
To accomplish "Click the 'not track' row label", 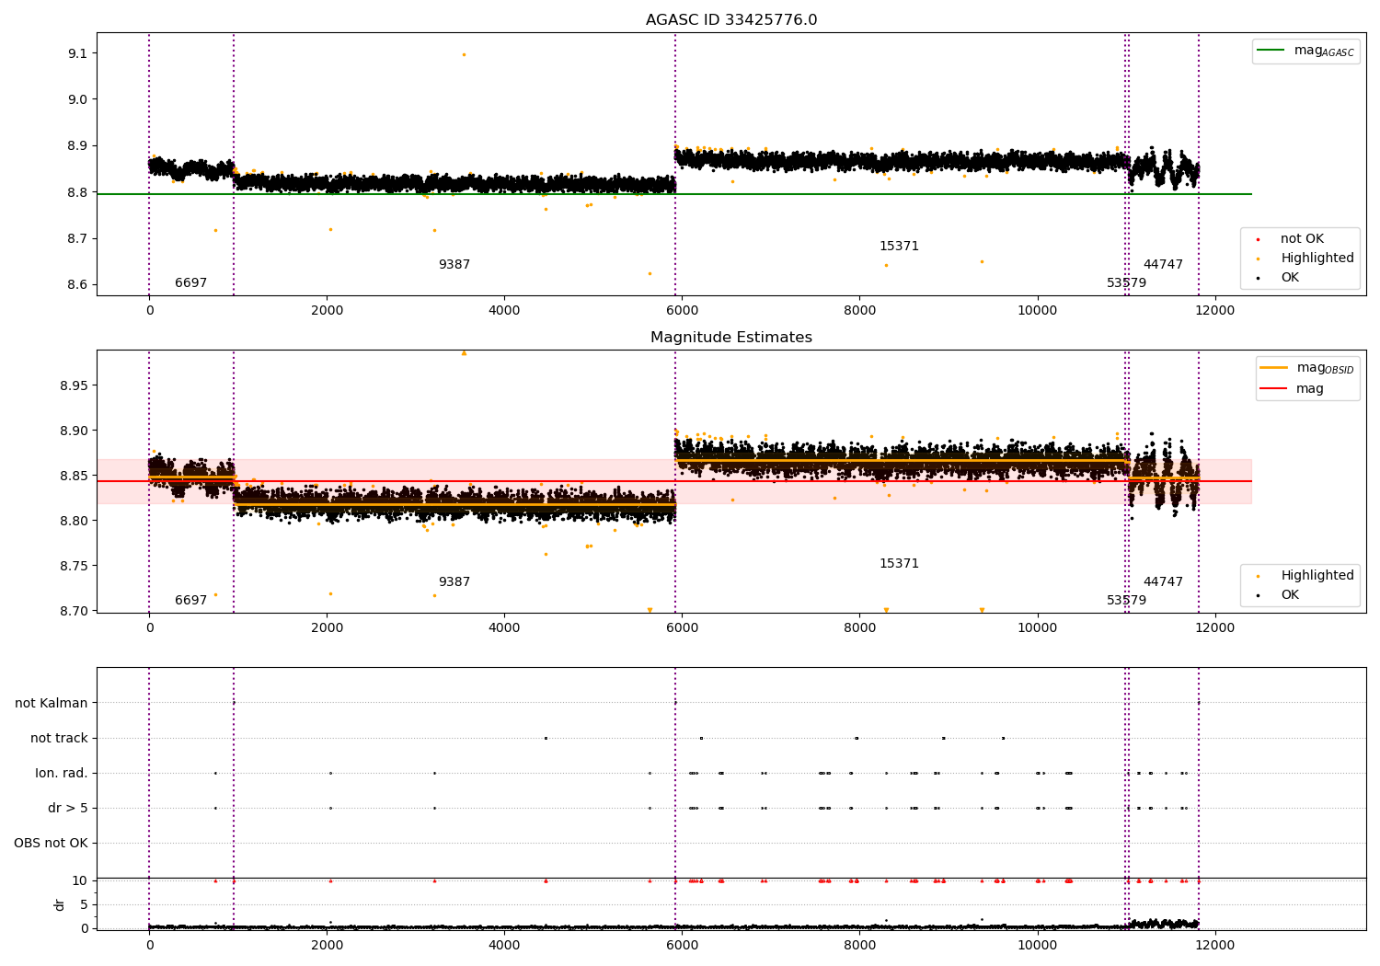I will click(59, 739).
